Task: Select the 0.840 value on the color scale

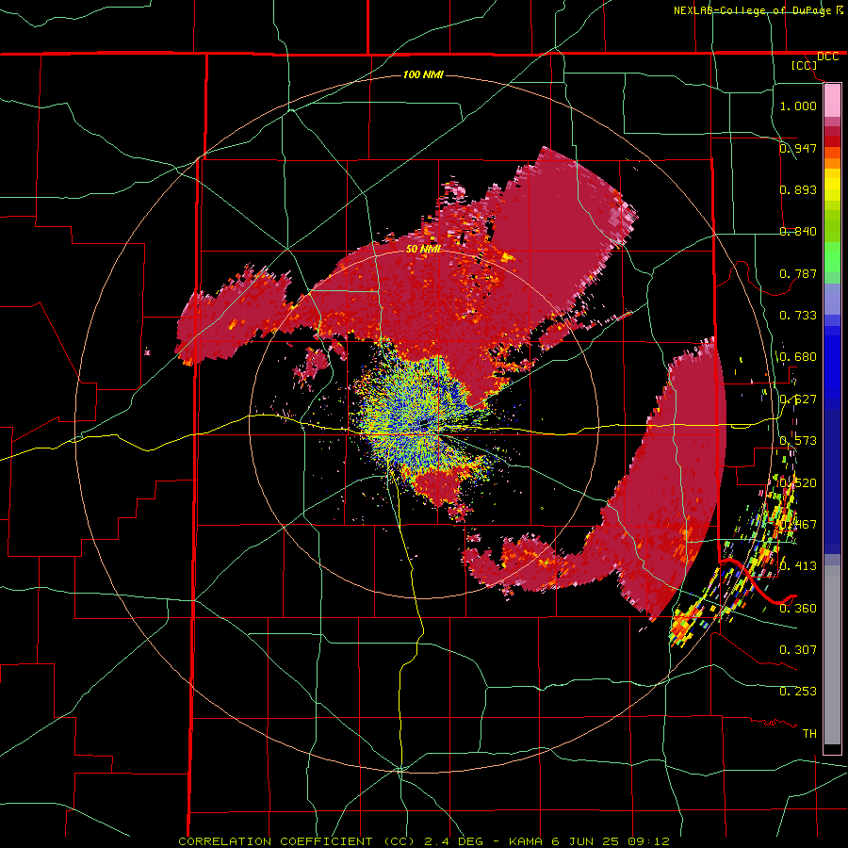Action: pyautogui.click(x=798, y=232)
